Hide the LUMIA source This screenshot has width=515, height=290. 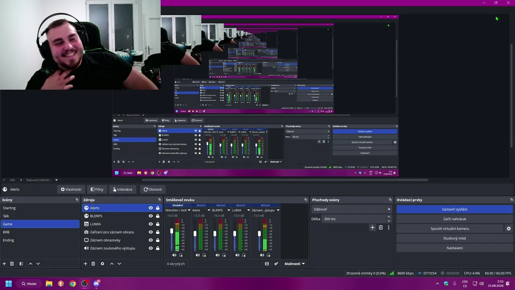click(151, 224)
